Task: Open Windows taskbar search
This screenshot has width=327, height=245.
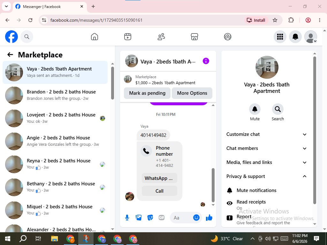Action: 23,239
